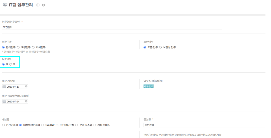The width and height of the screenshot is (271, 138).
Task: Select 전산인프라 category radio
Action: click(x=3, y=125)
